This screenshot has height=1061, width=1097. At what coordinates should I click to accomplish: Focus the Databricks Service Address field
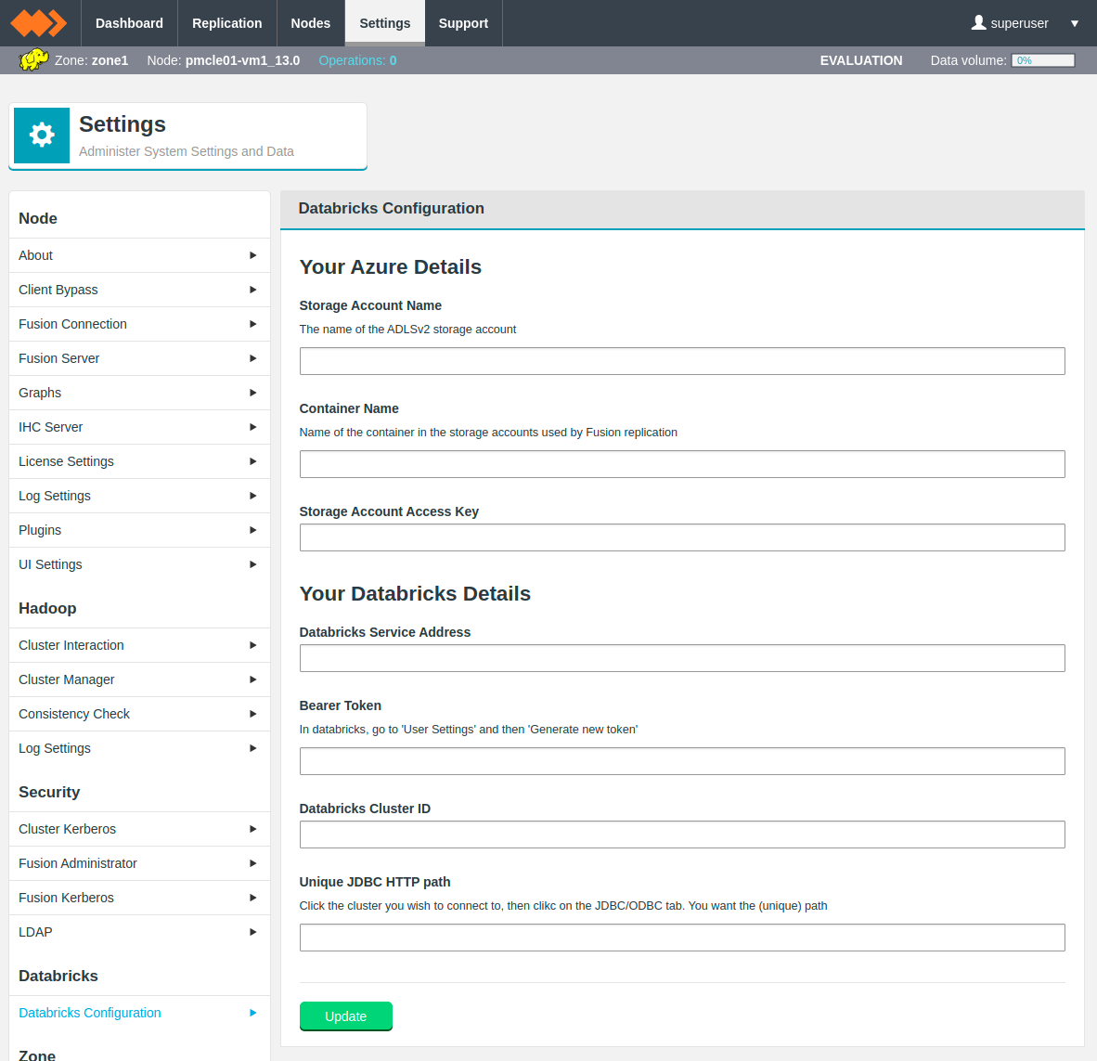(682, 658)
